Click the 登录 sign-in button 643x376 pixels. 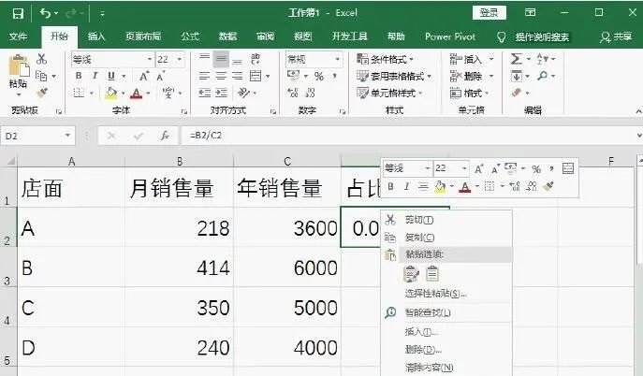click(x=489, y=12)
